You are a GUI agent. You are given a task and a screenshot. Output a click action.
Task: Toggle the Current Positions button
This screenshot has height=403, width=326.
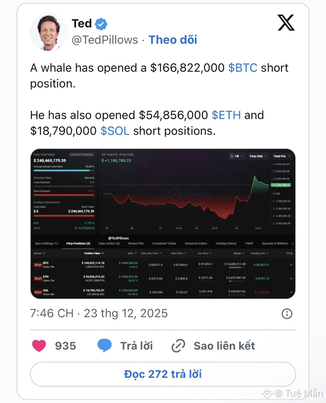[x=81, y=154]
